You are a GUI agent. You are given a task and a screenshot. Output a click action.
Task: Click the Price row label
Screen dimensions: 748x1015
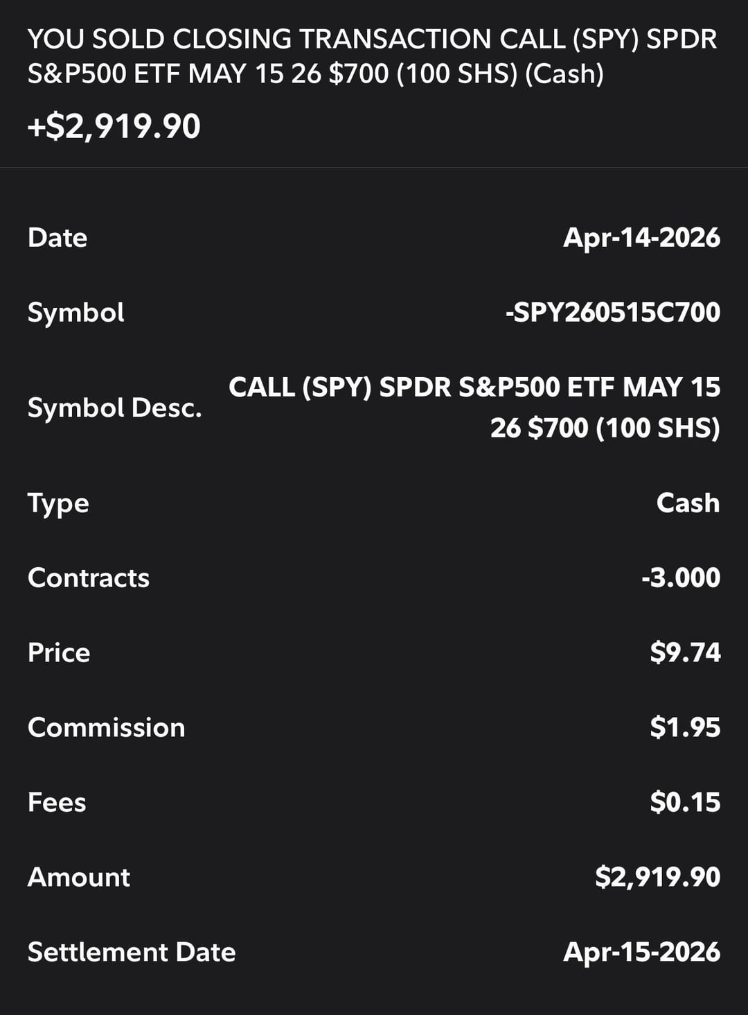[59, 652]
